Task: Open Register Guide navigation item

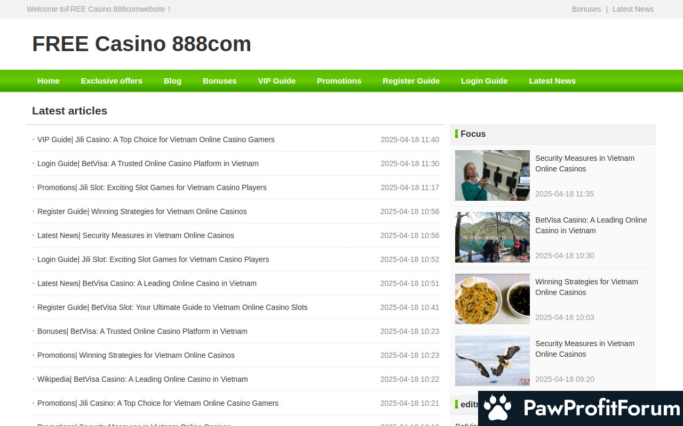Action: [x=411, y=81]
